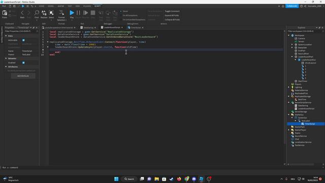Collapse LeaderboardPart in Explorer
The image size is (325, 183).
292,57
